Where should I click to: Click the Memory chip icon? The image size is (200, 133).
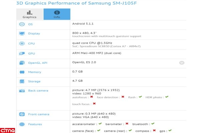22,72
